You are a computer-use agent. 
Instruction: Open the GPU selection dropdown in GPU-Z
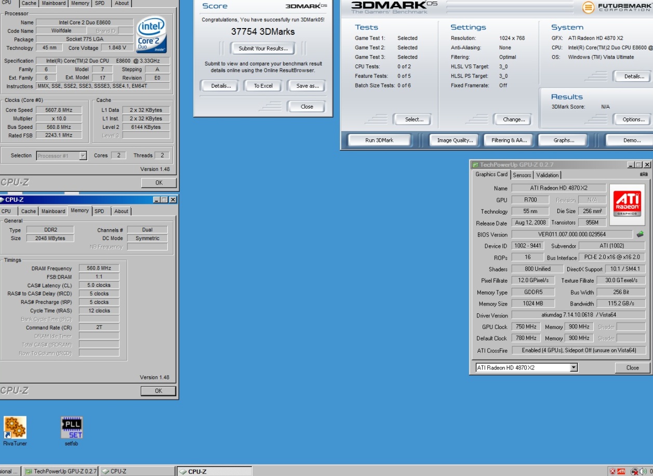[574, 367]
